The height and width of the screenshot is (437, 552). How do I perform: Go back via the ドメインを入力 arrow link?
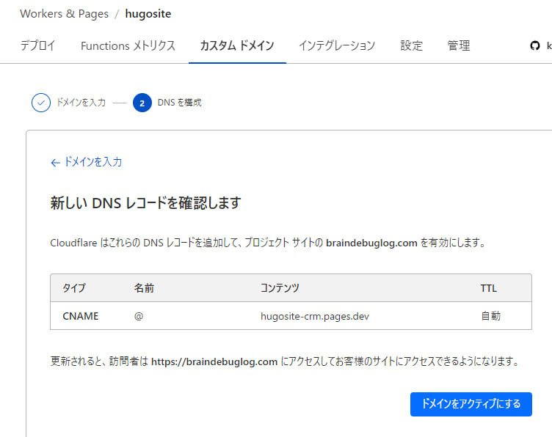(86, 162)
